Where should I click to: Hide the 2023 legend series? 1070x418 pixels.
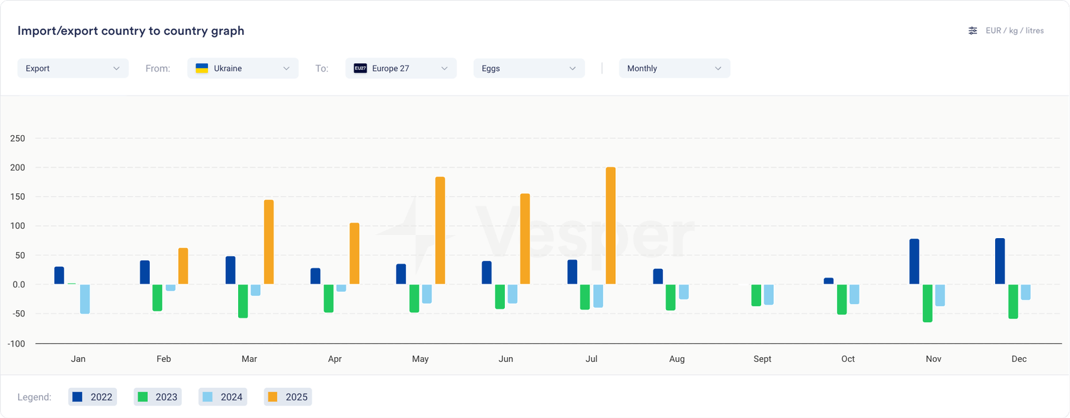click(x=158, y=397)
